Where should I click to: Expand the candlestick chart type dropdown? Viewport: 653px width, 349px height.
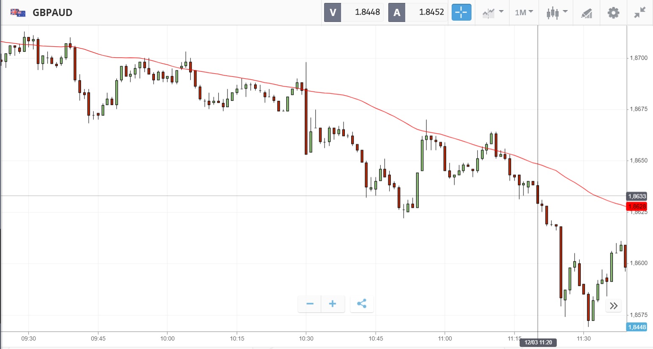[556, 13]
